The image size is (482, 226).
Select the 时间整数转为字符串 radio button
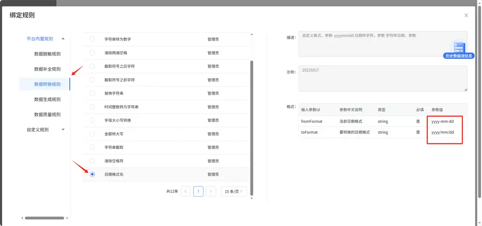coord(92,107)
